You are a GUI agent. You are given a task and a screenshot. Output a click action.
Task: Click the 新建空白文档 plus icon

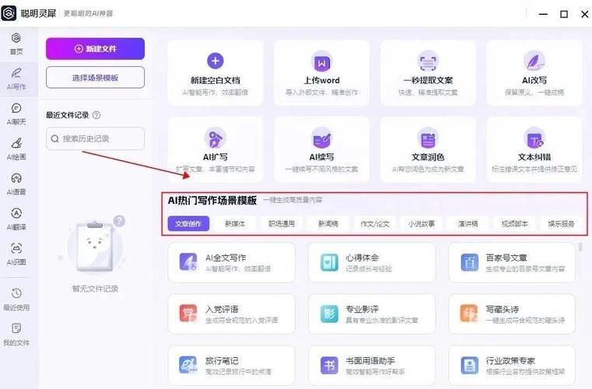tap(215, 61)
